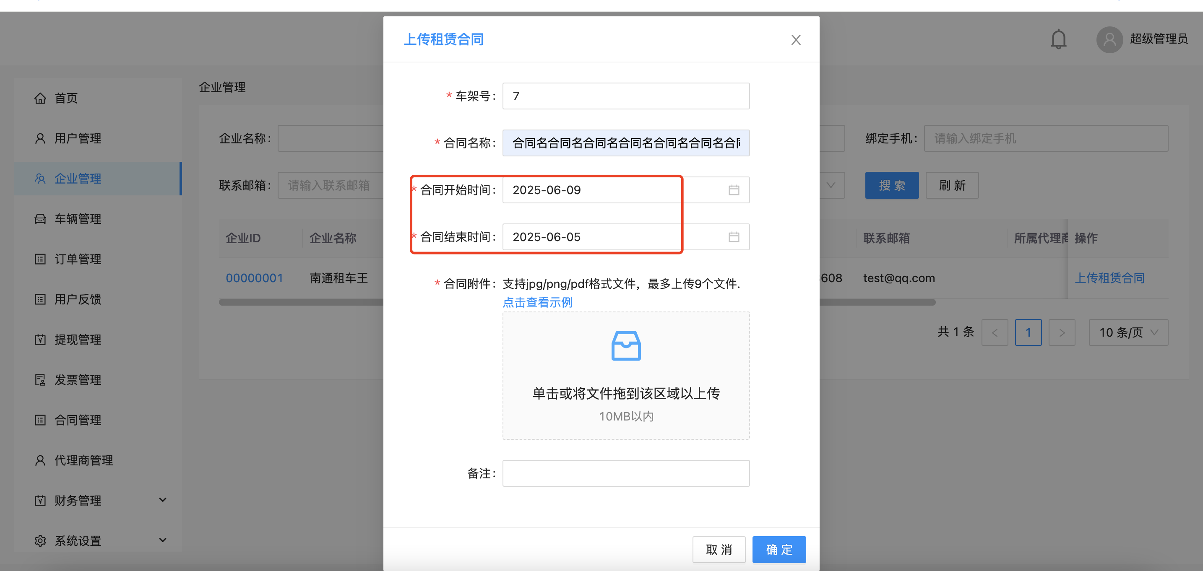
Task: Select the 车辆管理 car icon
Action: click(40, 218)
